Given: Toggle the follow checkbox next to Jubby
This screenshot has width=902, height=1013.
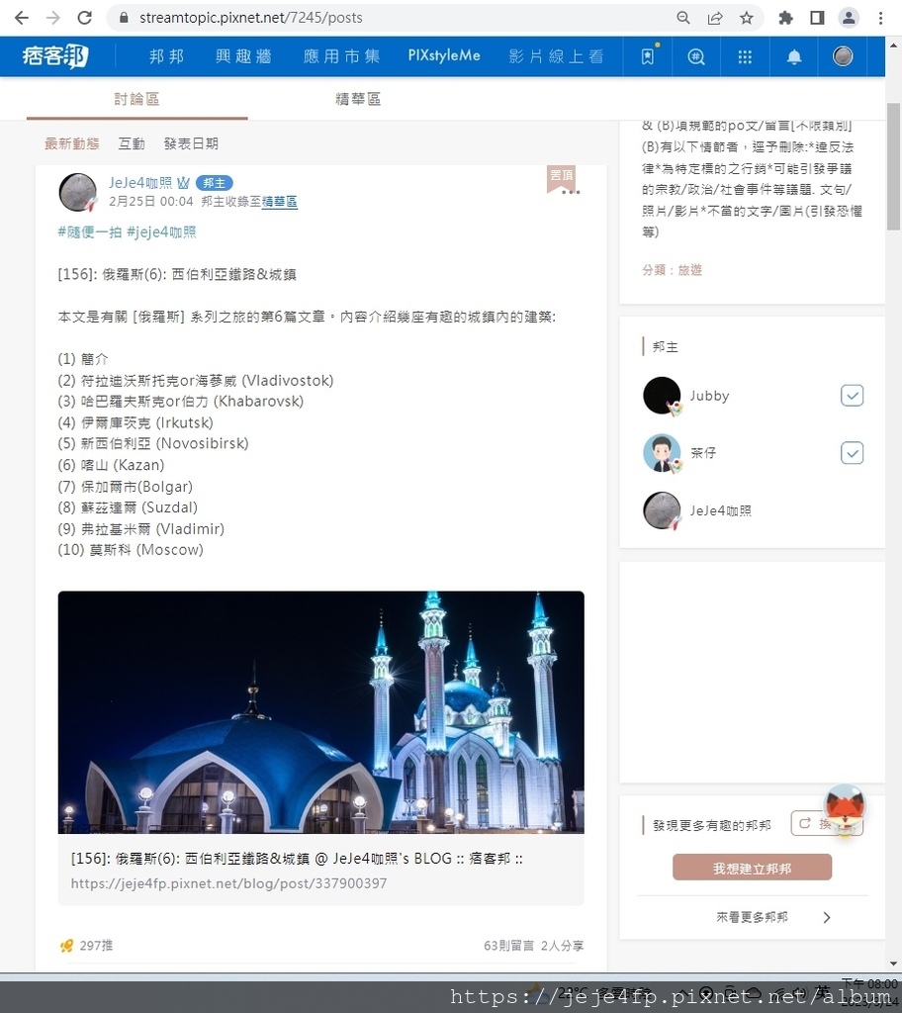Looking at the screenshot, I should [853, 396].
